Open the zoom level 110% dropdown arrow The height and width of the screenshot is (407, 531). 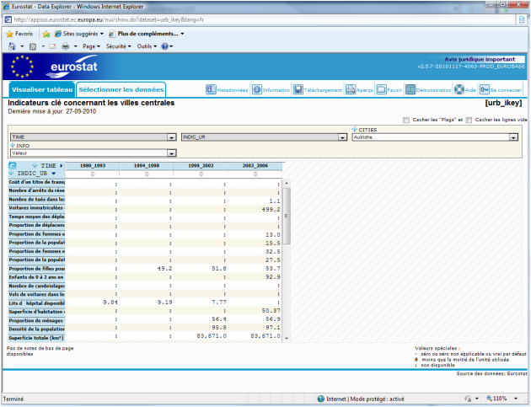click(516, 399)
